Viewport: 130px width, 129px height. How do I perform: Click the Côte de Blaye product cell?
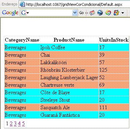point(69,92)
